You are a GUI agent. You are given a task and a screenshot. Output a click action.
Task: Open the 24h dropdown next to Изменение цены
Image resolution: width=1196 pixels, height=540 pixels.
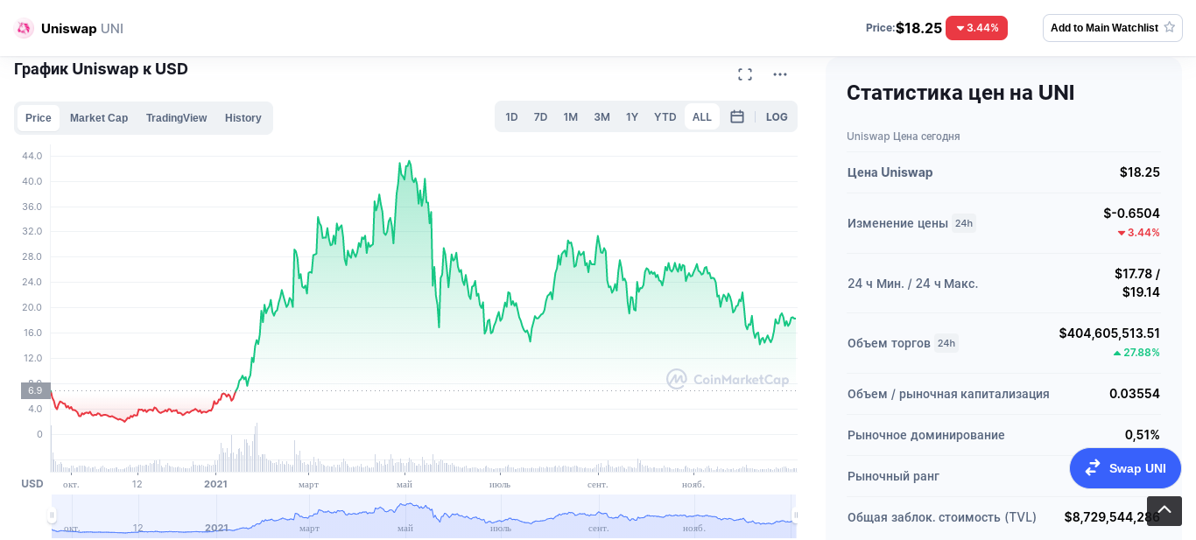964,223
